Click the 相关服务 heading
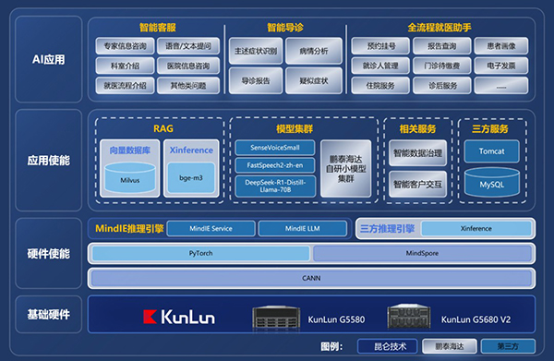 tap(417, 129)
